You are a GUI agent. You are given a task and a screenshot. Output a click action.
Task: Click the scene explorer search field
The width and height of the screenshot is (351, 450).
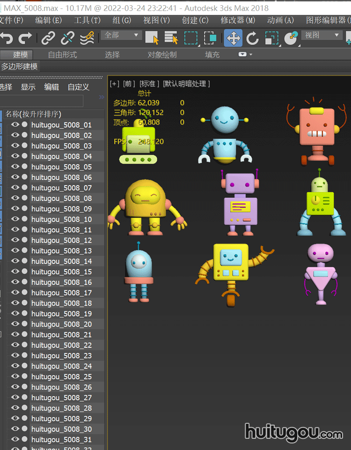(x=42, y=101)
